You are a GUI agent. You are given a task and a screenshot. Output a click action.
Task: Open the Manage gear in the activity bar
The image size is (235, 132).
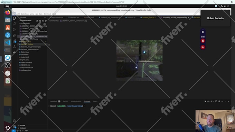point(15,126)
